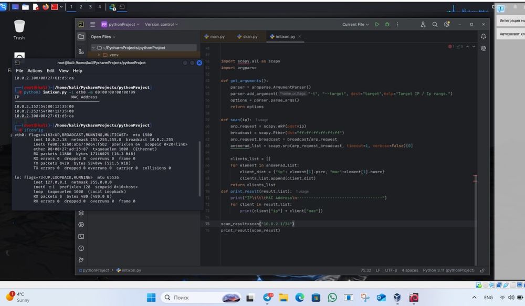Click the Run button in PyCharm toolbar

(377, 24)
